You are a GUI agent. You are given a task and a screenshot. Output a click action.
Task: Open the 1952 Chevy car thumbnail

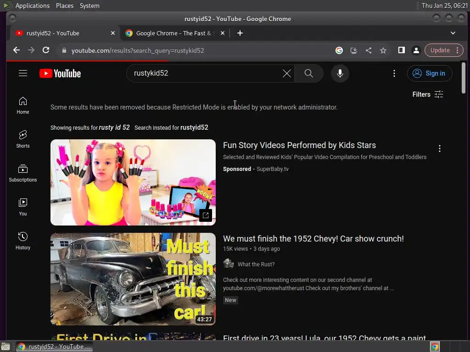coord(133,279)
